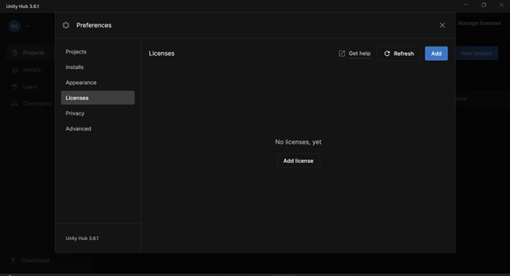Image resolution: width=510 pixels, height=276 pixels.
Task: Click the Community people icon
Action: click(x=15, y=103)
